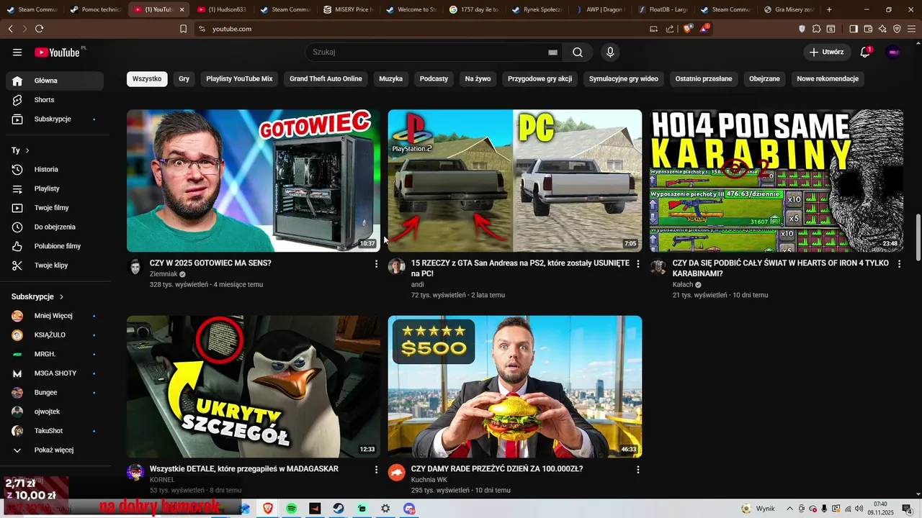Open Spotify from the taskbar
The height and width of the screenshot is (518, 922).
[x=291, y=509]
